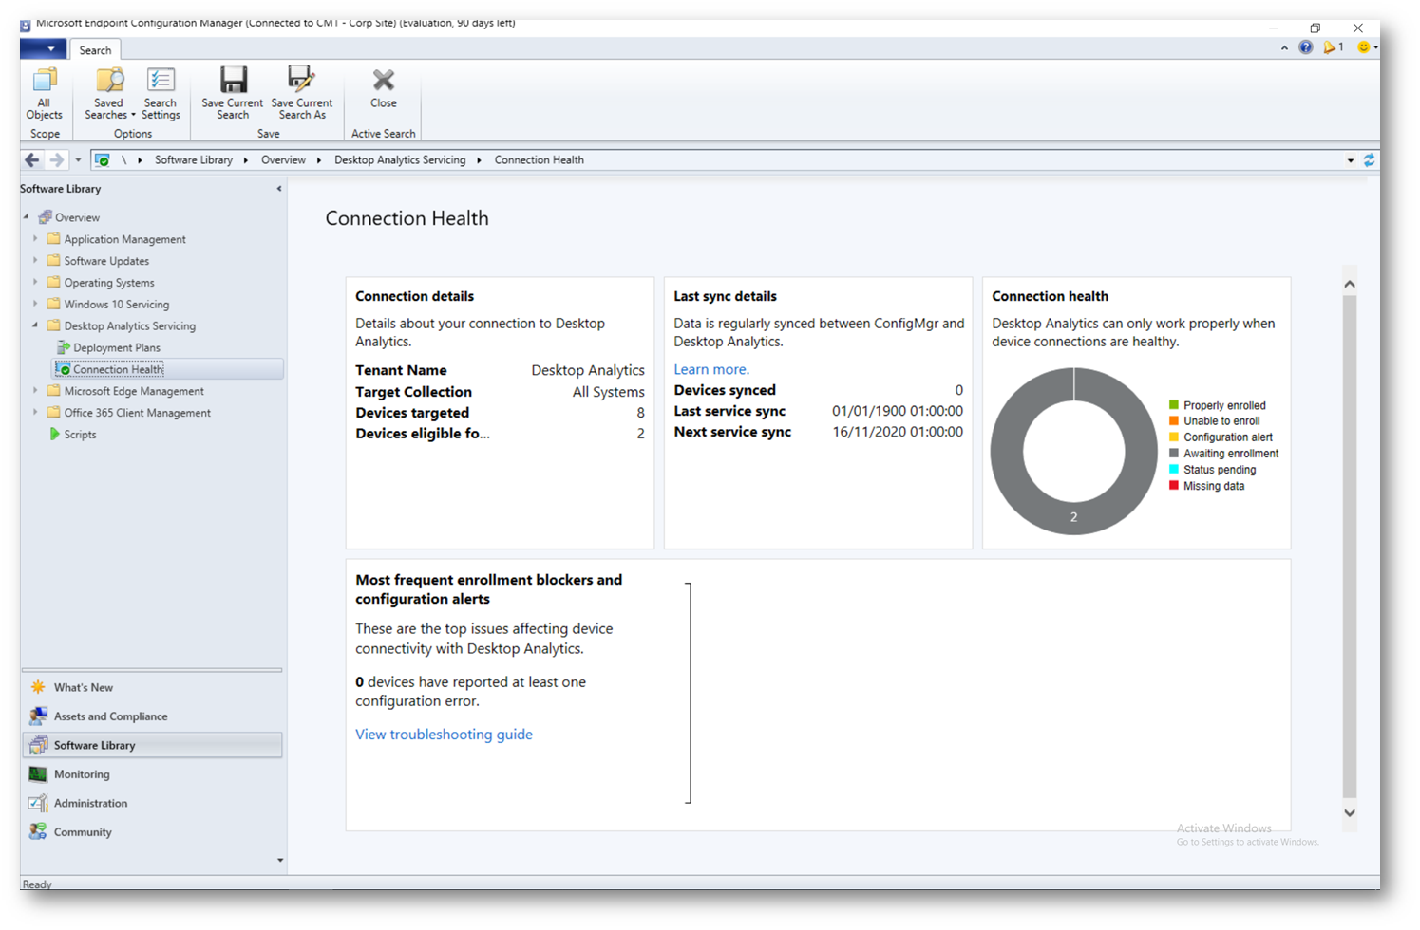Open the workspace overflow arrow at pane bottom

[x=279, y=861]
